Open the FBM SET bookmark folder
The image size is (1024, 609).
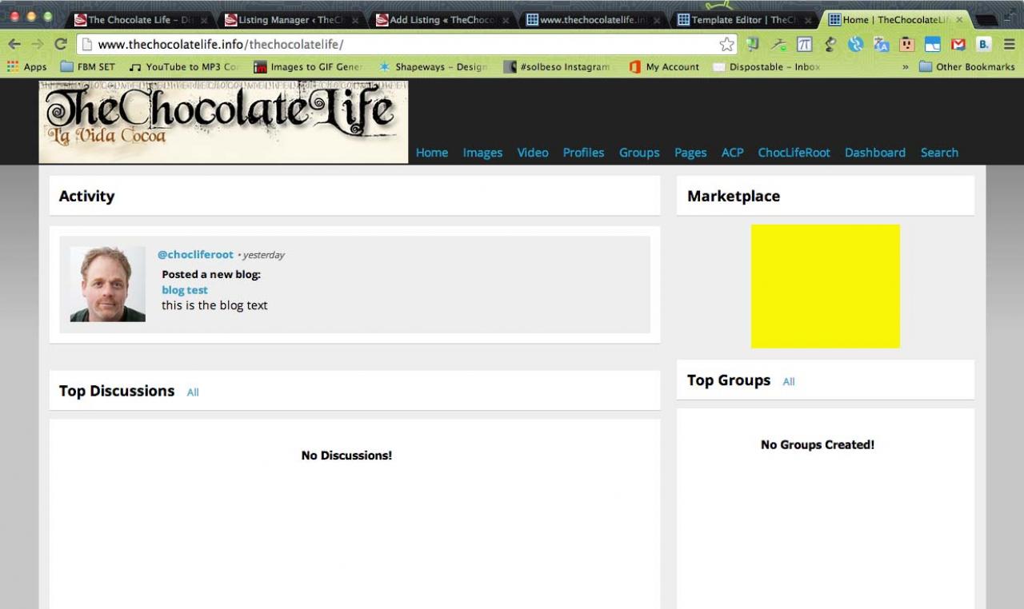pyautogui.click(x=88, y=67)
